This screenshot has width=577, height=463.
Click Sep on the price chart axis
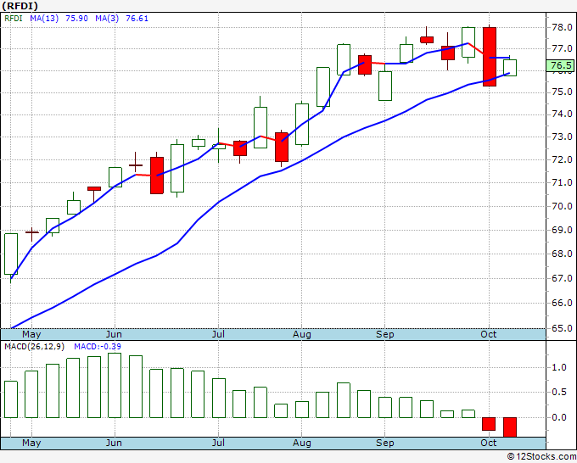385,335
